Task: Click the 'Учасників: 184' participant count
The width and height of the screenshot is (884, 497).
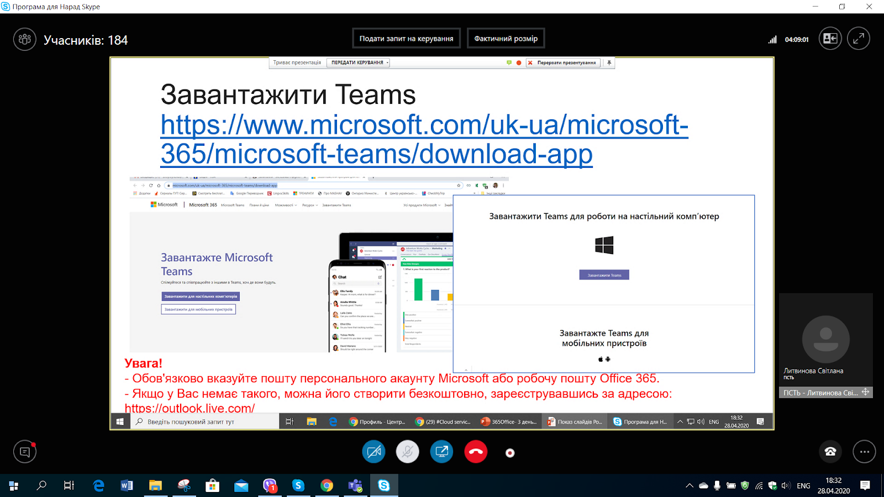Action: [86, 40]
